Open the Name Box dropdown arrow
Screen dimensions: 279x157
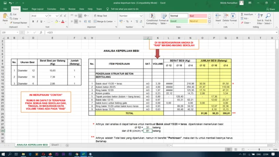(17, 32)
